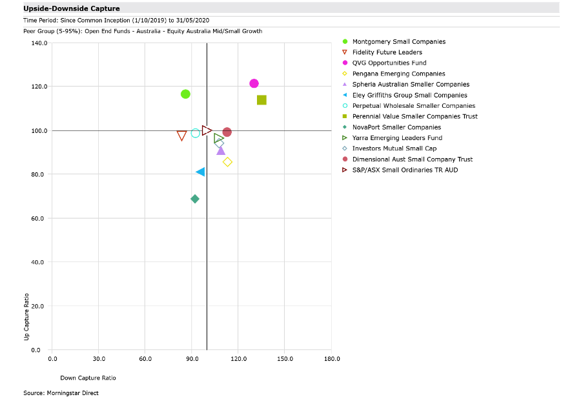Screen dimensions: 563x408
Task: Click the red inverted triangle Fidelity data point
Action: [x=181, y=136]
